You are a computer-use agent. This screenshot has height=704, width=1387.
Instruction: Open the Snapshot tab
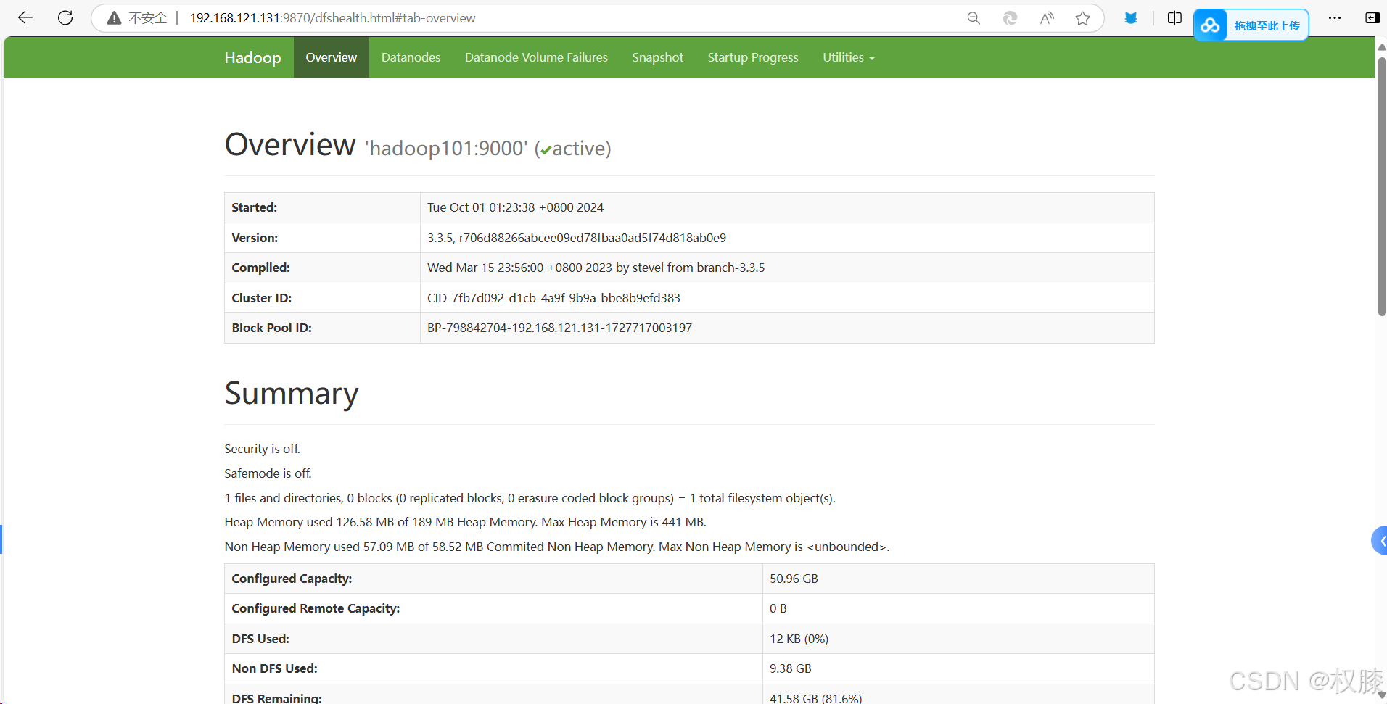point(657,57)
